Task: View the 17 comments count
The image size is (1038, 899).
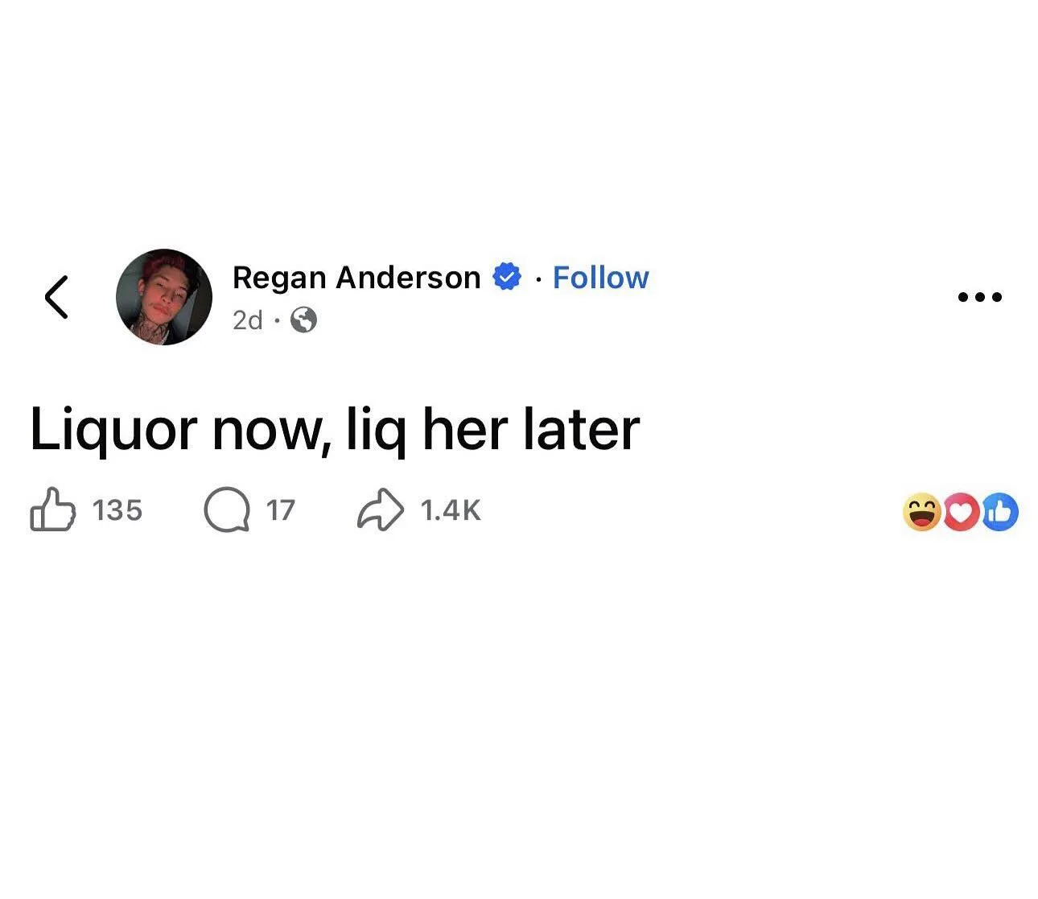Action: click(x=281, y=510)
